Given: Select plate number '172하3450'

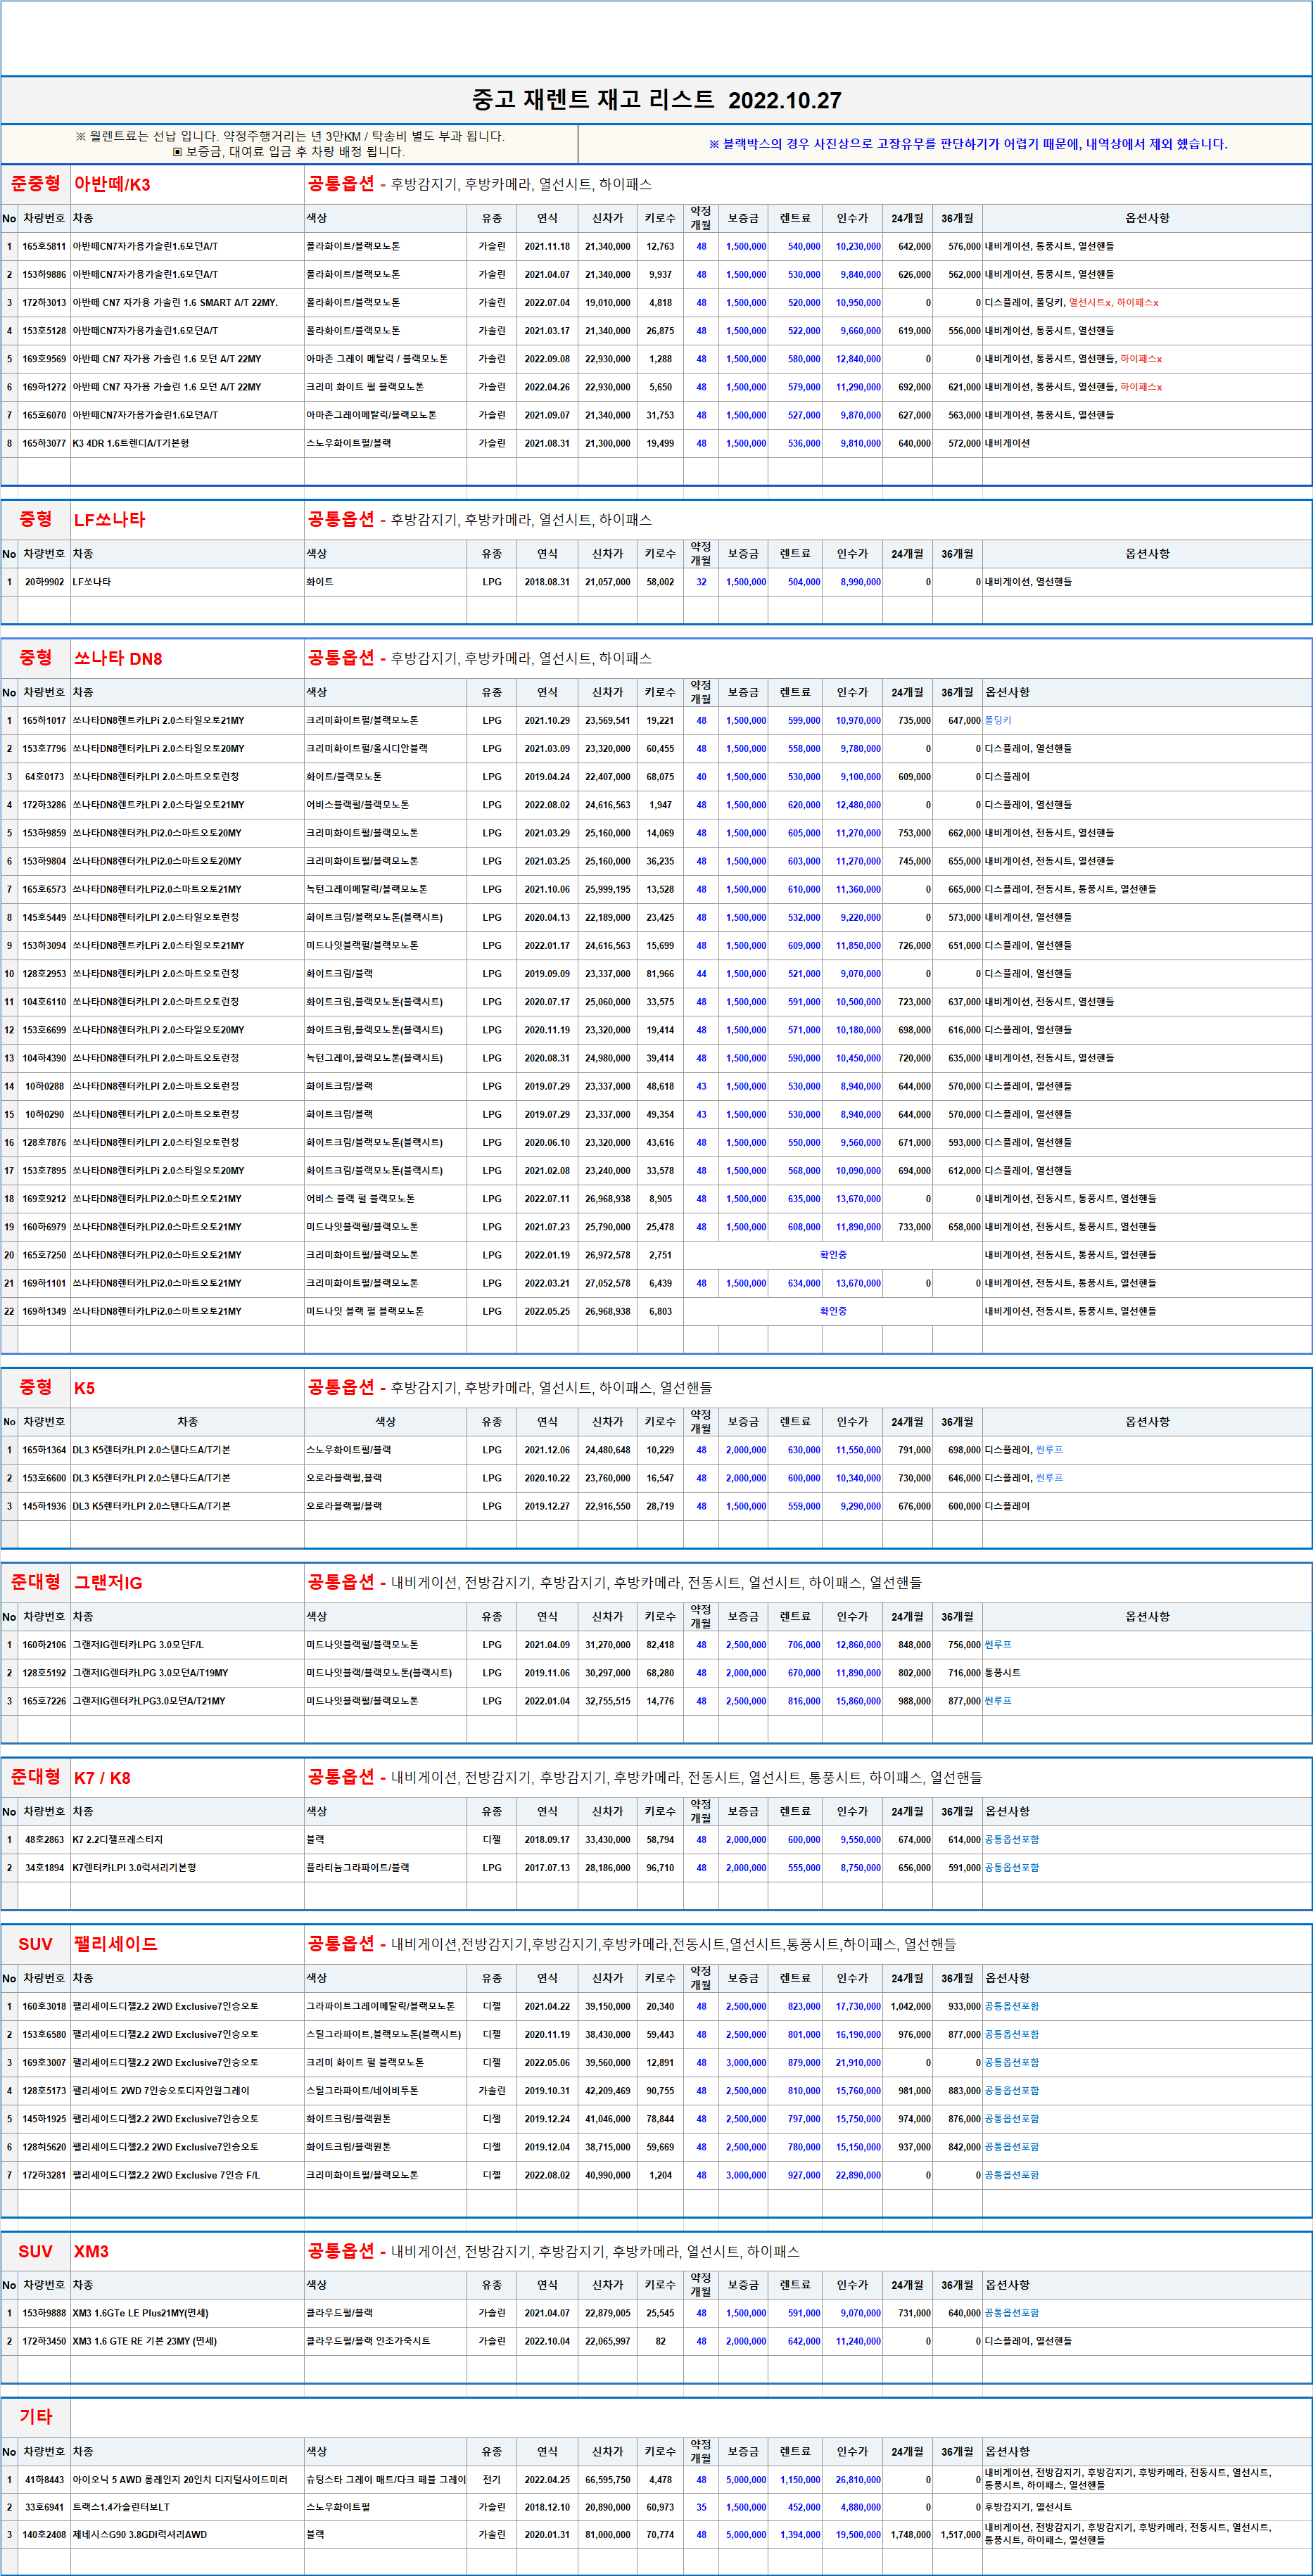Looking at the screenshot, I should 44,2341.
